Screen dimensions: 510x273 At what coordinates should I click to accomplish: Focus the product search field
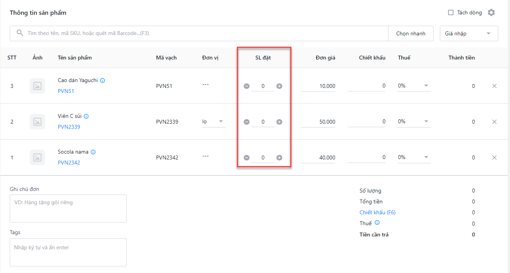pyautogui.click(x=199, y=33)
